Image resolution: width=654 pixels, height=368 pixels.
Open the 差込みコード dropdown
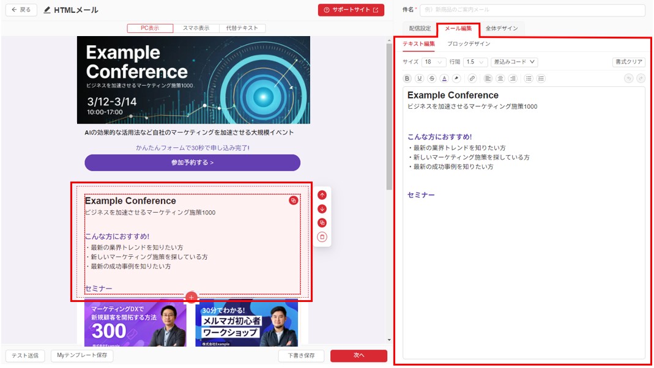click(515, 62)
